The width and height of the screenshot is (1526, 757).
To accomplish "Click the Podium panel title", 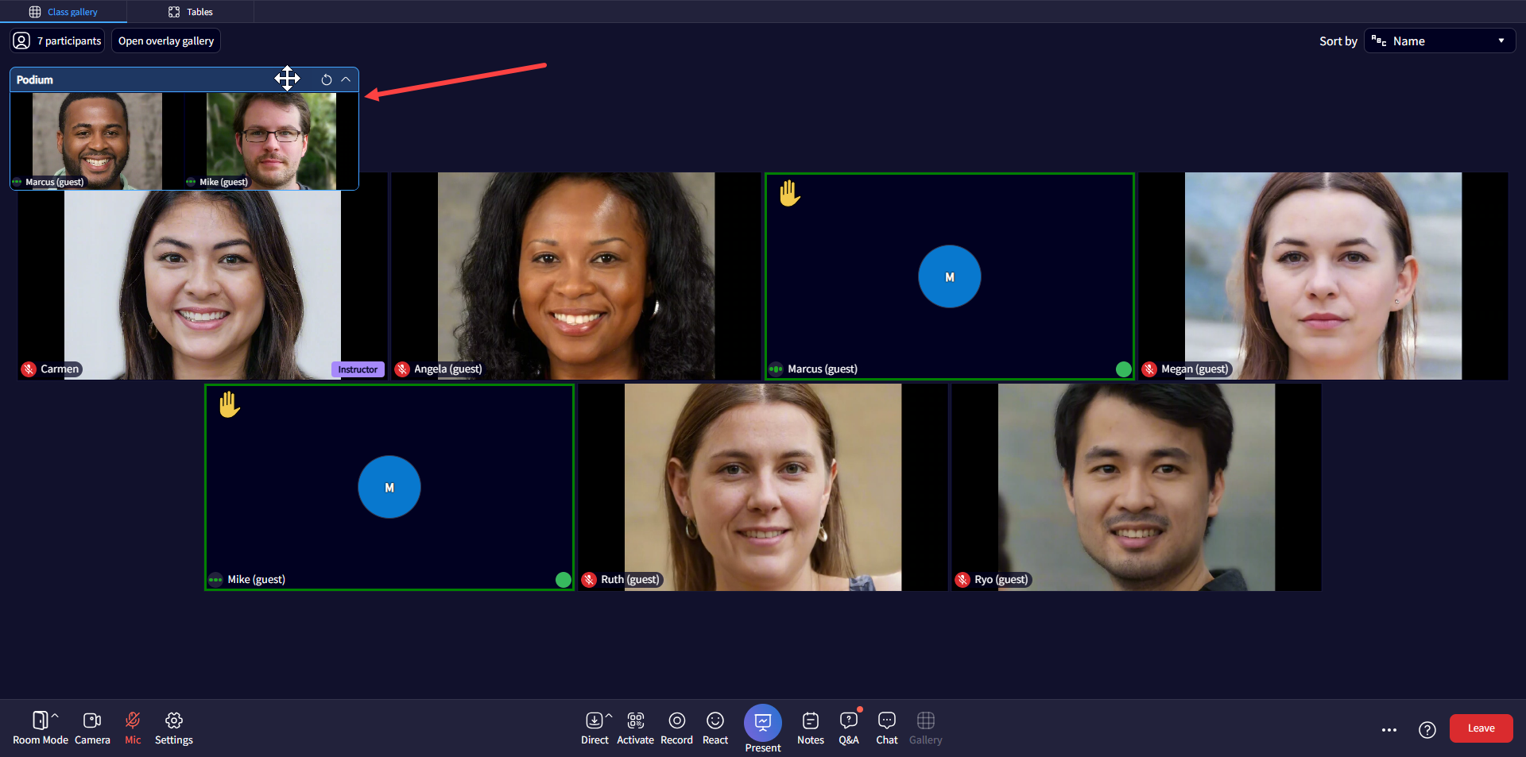I will [x=35, y=79].
